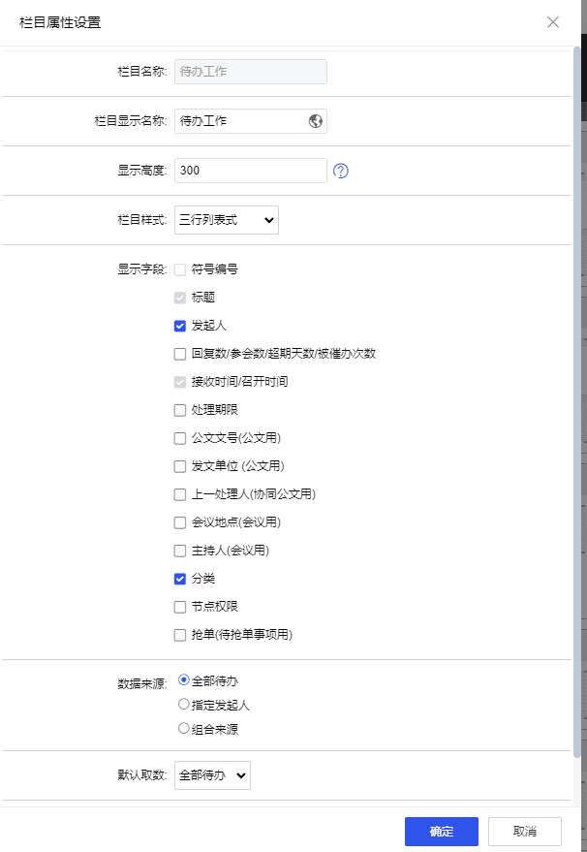Click the disabled 接收时间/召开时间 checkbox
Screen dimensions: 587x852
180,382
